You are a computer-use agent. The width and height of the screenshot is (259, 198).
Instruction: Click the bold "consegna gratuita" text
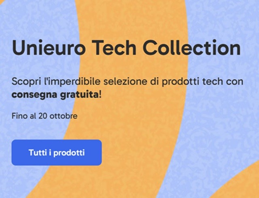[55, 95]
